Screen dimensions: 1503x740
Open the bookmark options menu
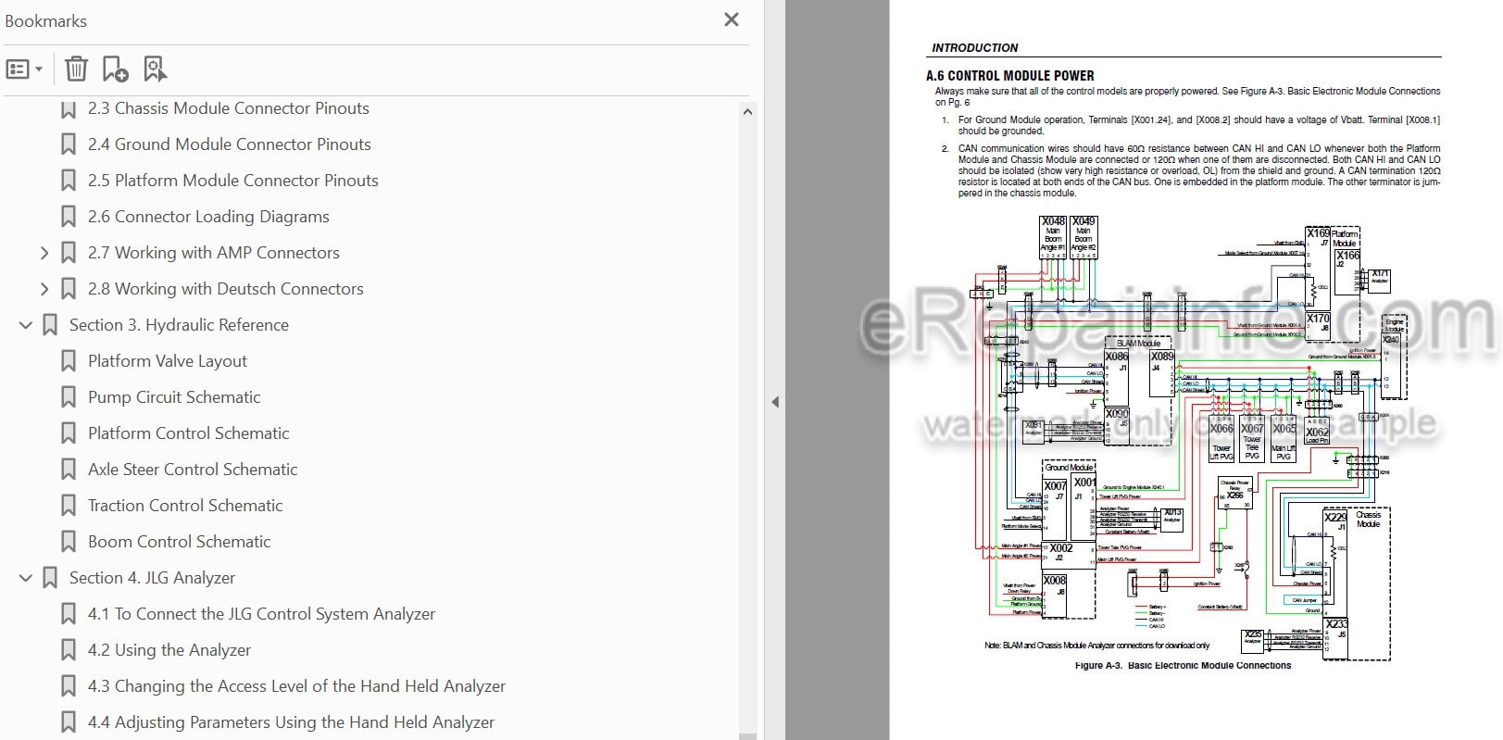point(24,69)
